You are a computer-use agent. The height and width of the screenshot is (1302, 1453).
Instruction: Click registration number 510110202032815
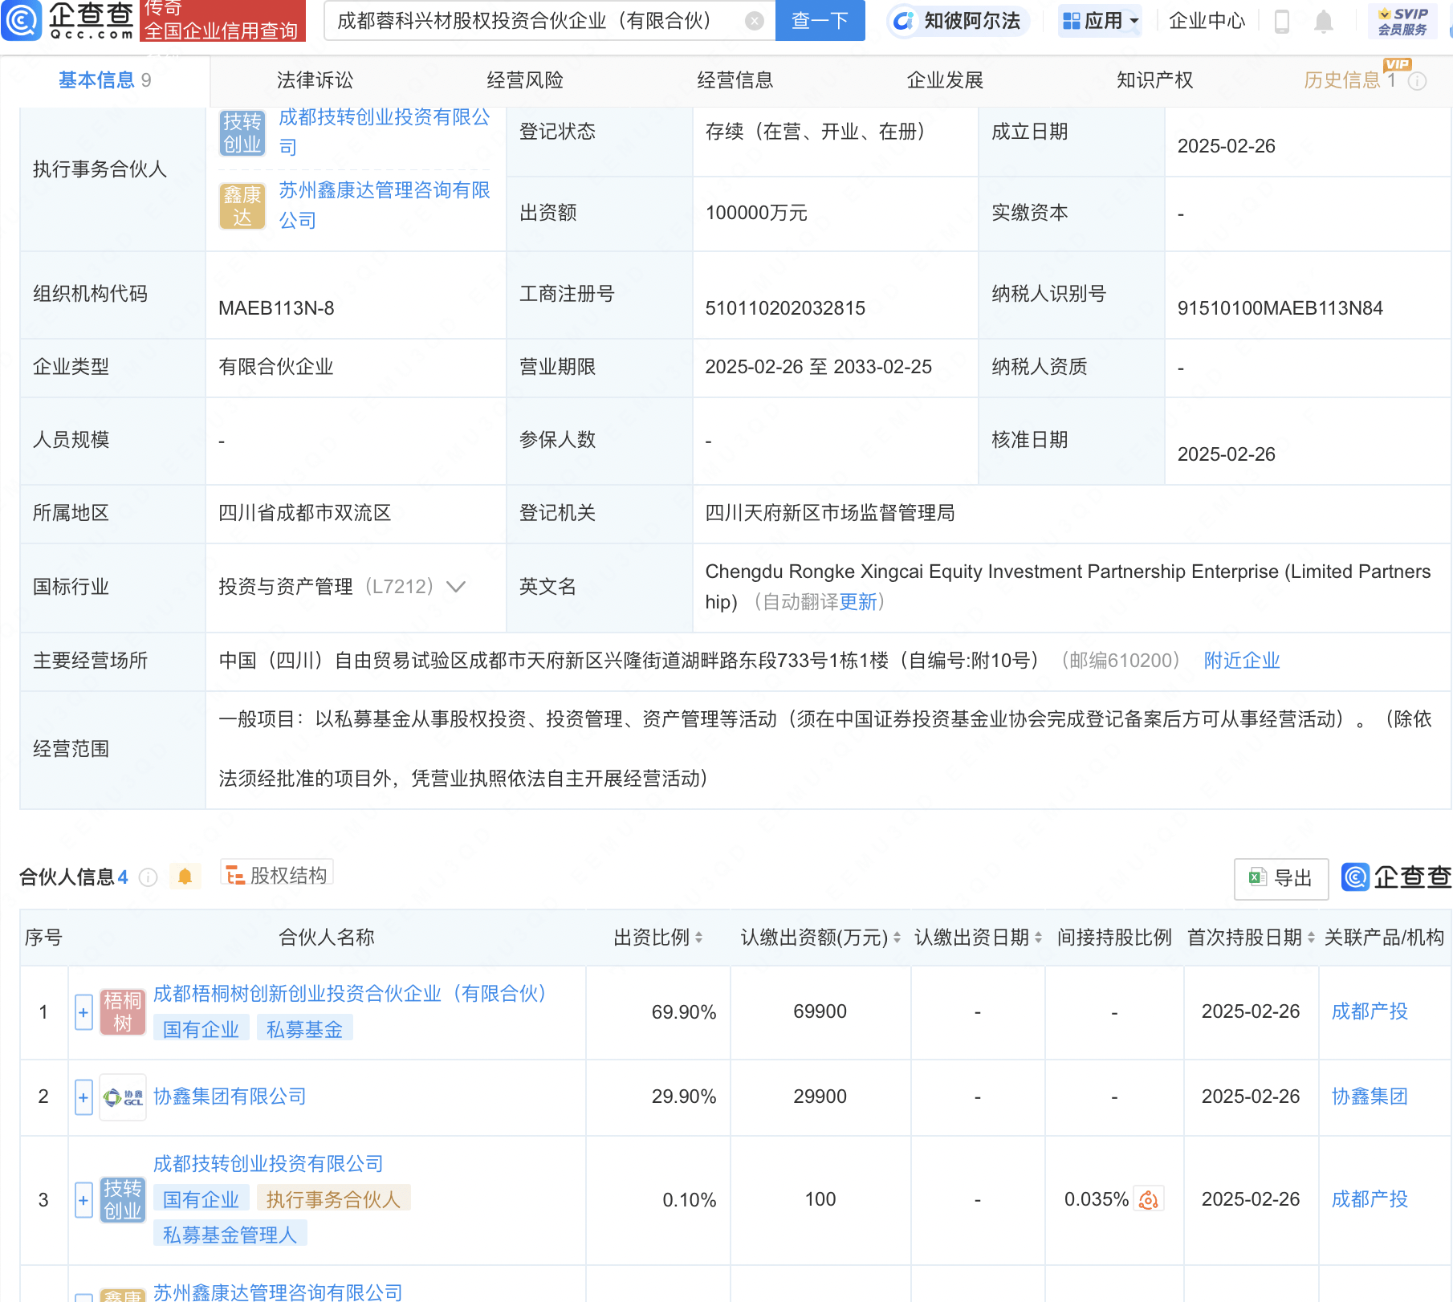point(785,308)
